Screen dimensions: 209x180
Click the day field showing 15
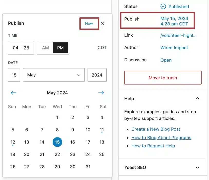pyautogui.click(x=14, y=75)
